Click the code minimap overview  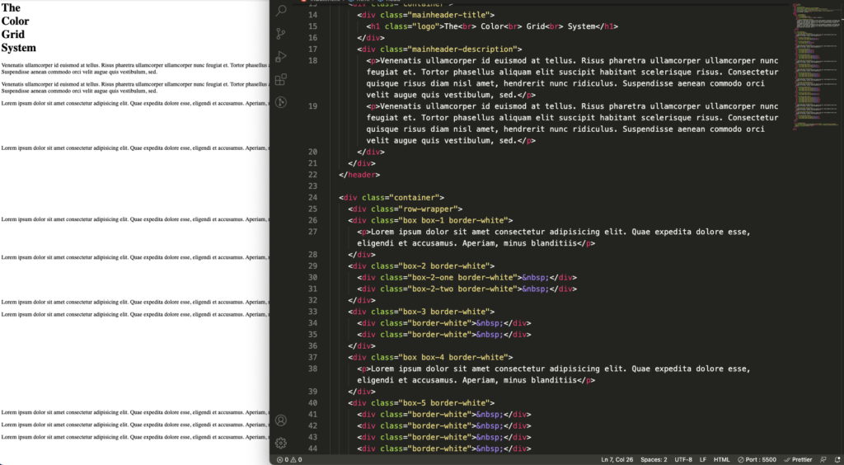[817, 68]
